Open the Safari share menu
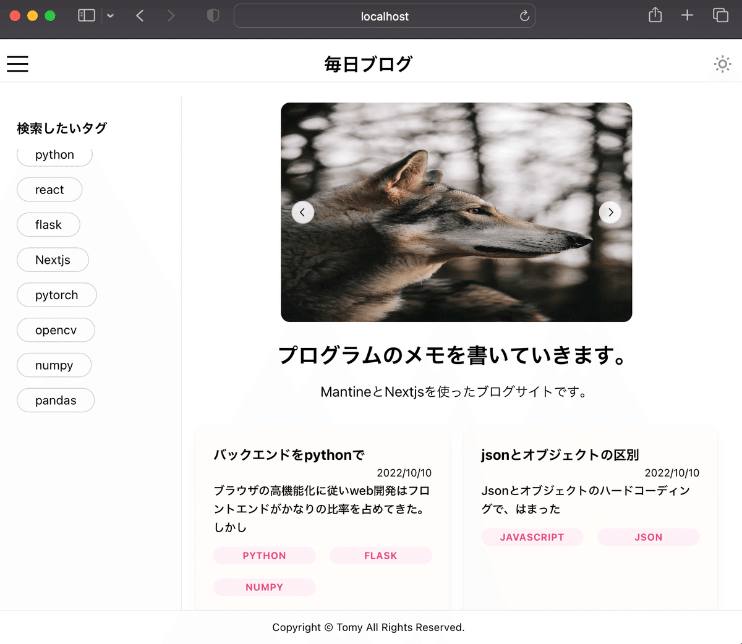 (655, 15)
